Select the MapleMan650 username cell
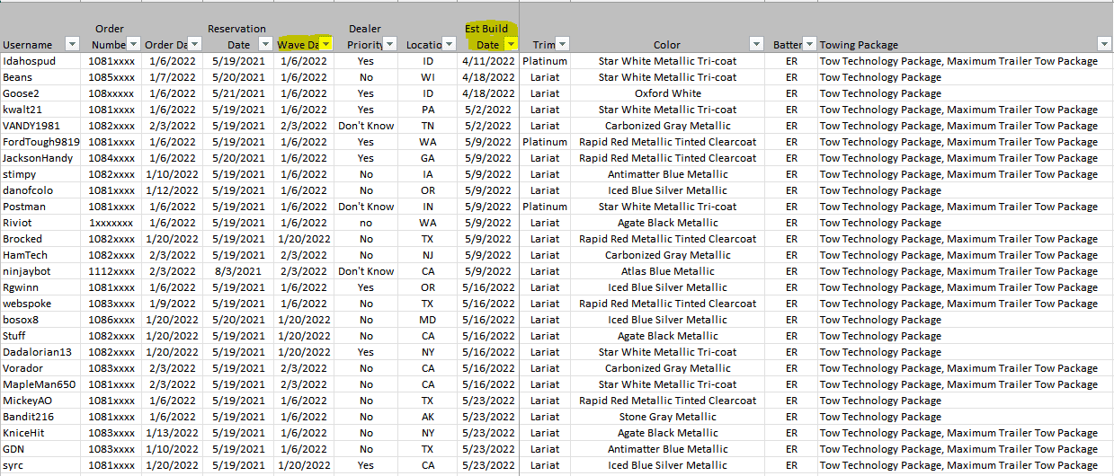The image size is (1114, 476). point(38,384)
